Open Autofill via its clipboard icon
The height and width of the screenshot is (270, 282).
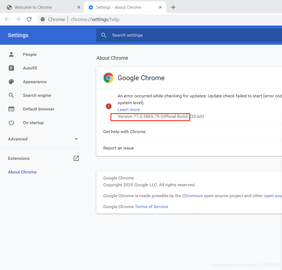click(11, 68)
